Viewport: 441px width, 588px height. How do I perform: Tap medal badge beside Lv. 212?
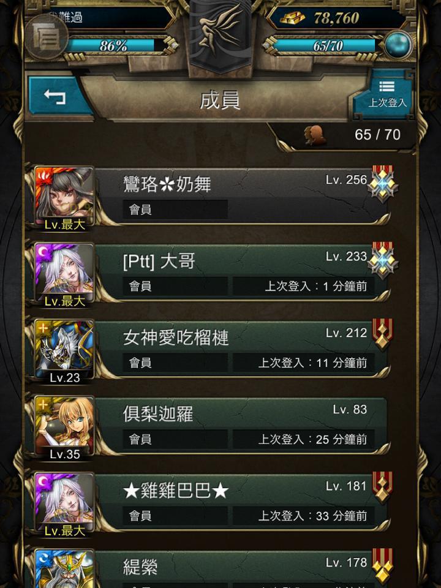pyautogui.click(x=382, y=334)
